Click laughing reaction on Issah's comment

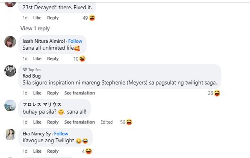(82, 59)
